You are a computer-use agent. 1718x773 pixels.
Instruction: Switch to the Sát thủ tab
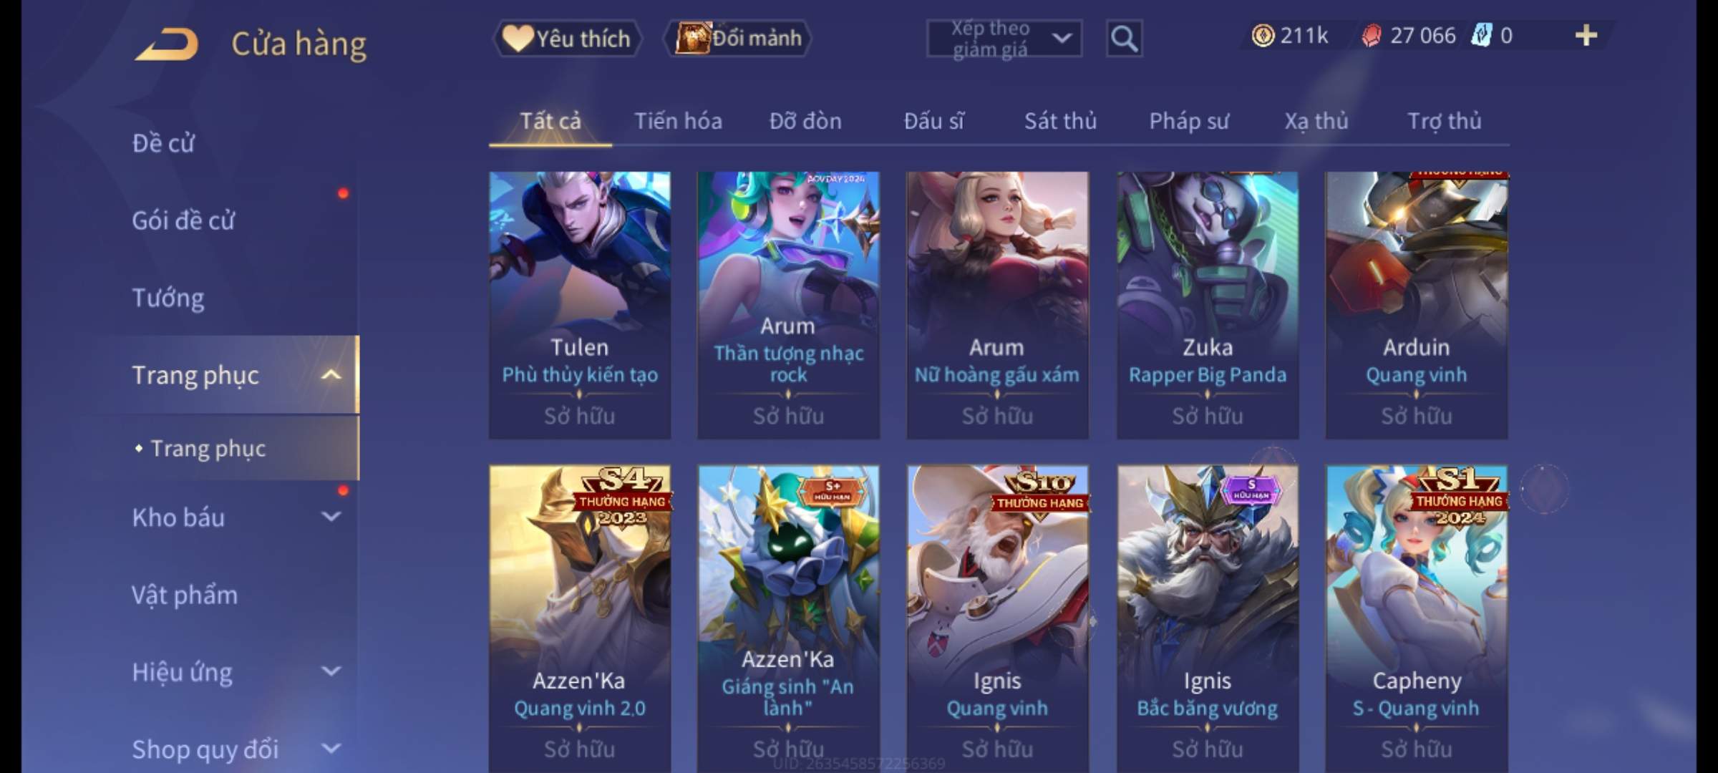point(1060,121)
